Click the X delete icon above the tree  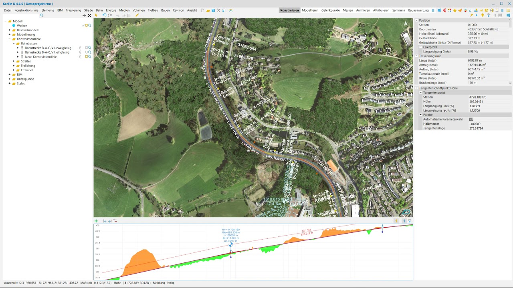[x=89, y=16]
